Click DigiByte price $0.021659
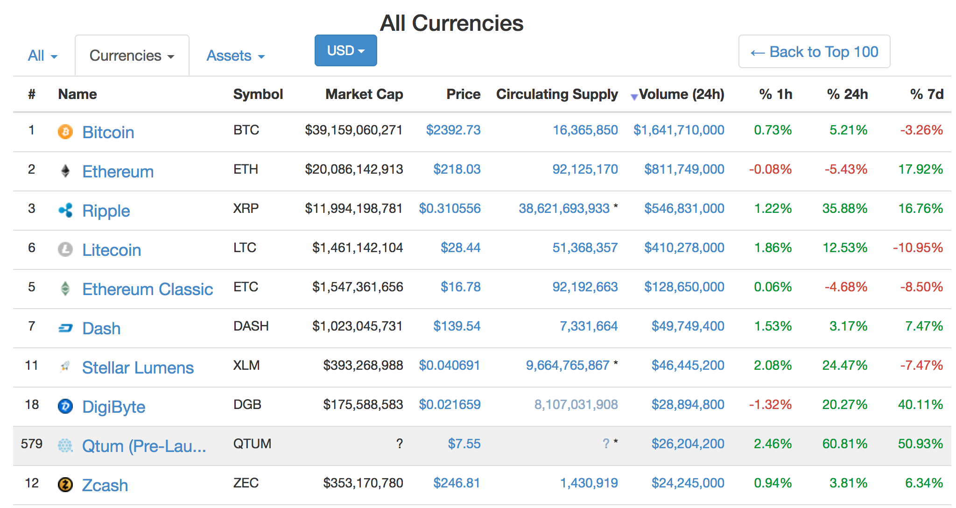The height and width of the screenshot is (508, 956). 450,404
